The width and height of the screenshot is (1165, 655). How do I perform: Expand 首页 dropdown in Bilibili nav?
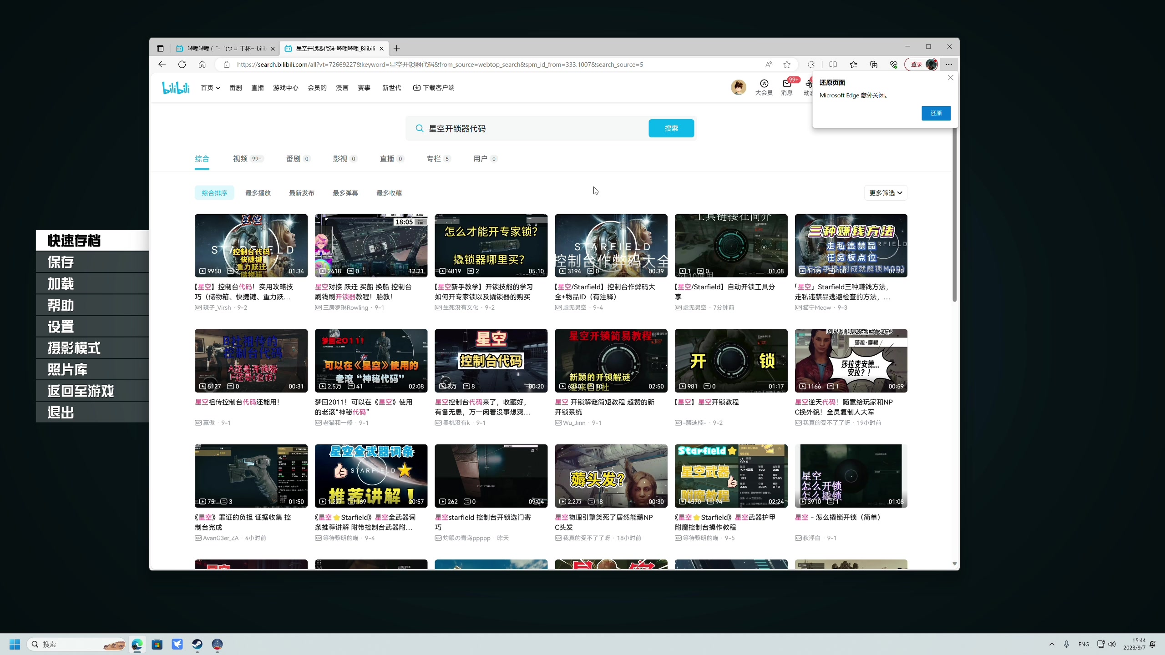pyautogui.click(x=210, y=88)
